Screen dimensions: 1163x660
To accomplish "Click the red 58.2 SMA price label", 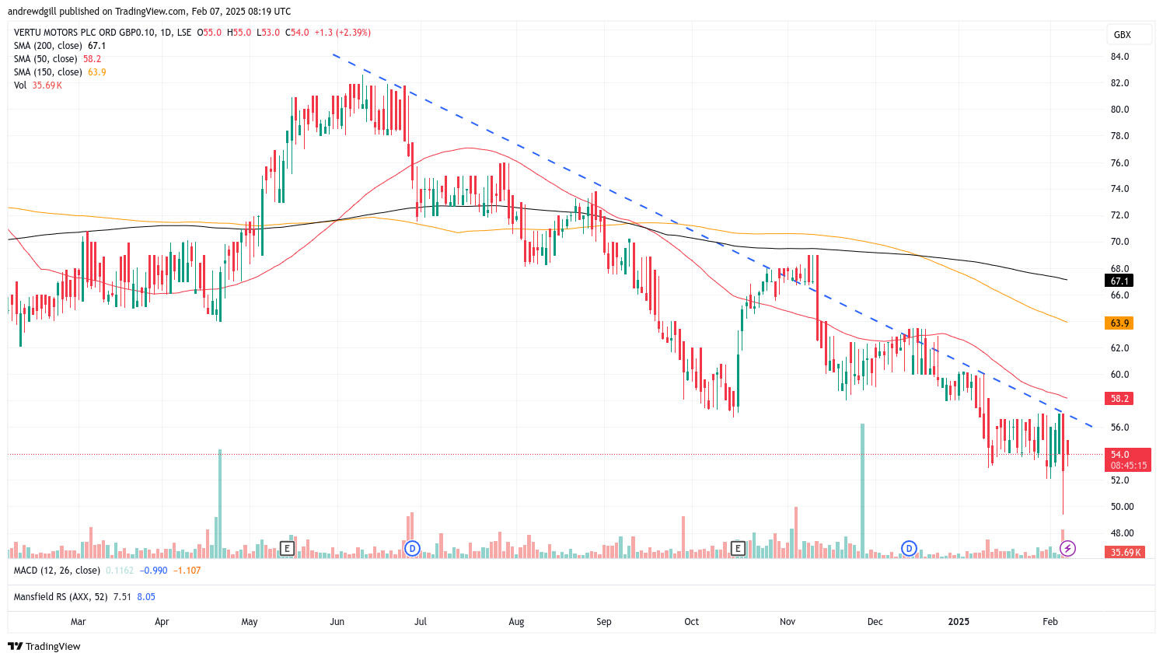I will pyautogui.click(x=1119, y=398).
